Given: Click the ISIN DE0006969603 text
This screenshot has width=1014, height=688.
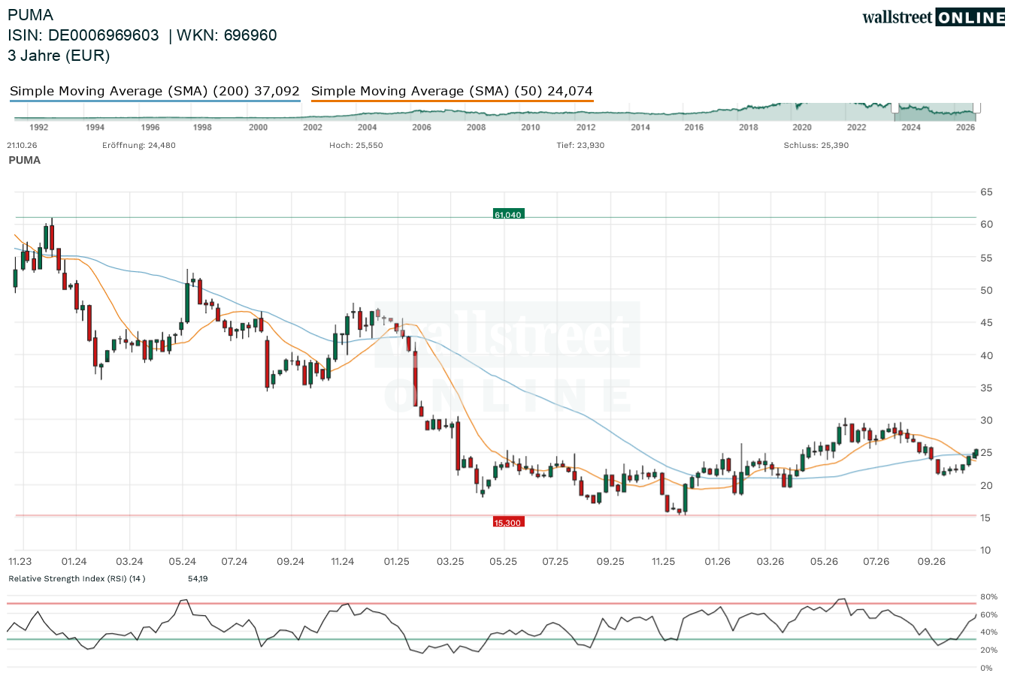Looking at the screenshot, I should point(83,35).
